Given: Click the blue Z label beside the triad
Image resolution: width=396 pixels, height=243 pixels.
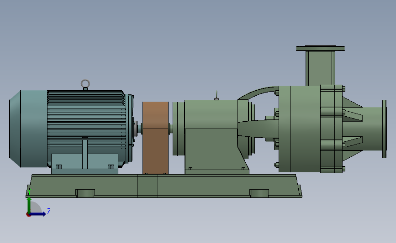Looking at the screenshot, I should pos(49,211).
